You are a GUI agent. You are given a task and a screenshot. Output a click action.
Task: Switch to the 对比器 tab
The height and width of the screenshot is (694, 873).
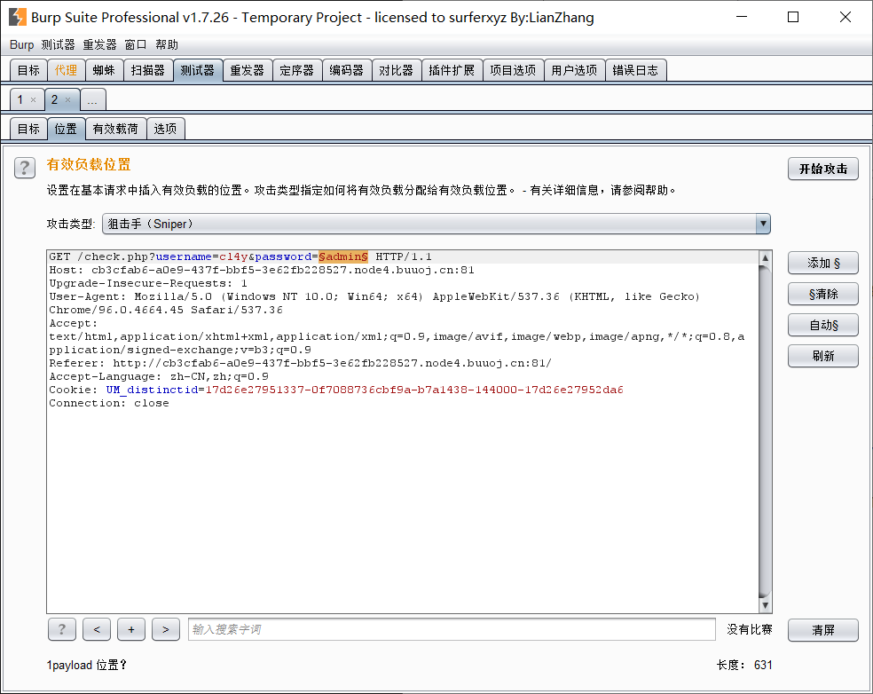397,70
